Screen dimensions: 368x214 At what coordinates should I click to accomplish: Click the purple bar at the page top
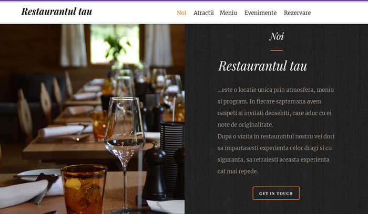tap(184, 1)
